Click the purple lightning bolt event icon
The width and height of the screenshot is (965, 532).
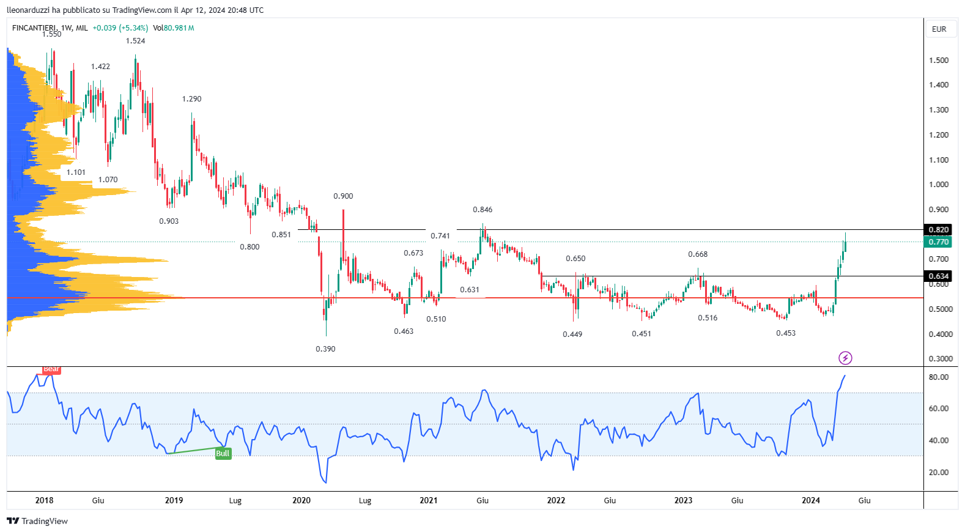(845, 358)
